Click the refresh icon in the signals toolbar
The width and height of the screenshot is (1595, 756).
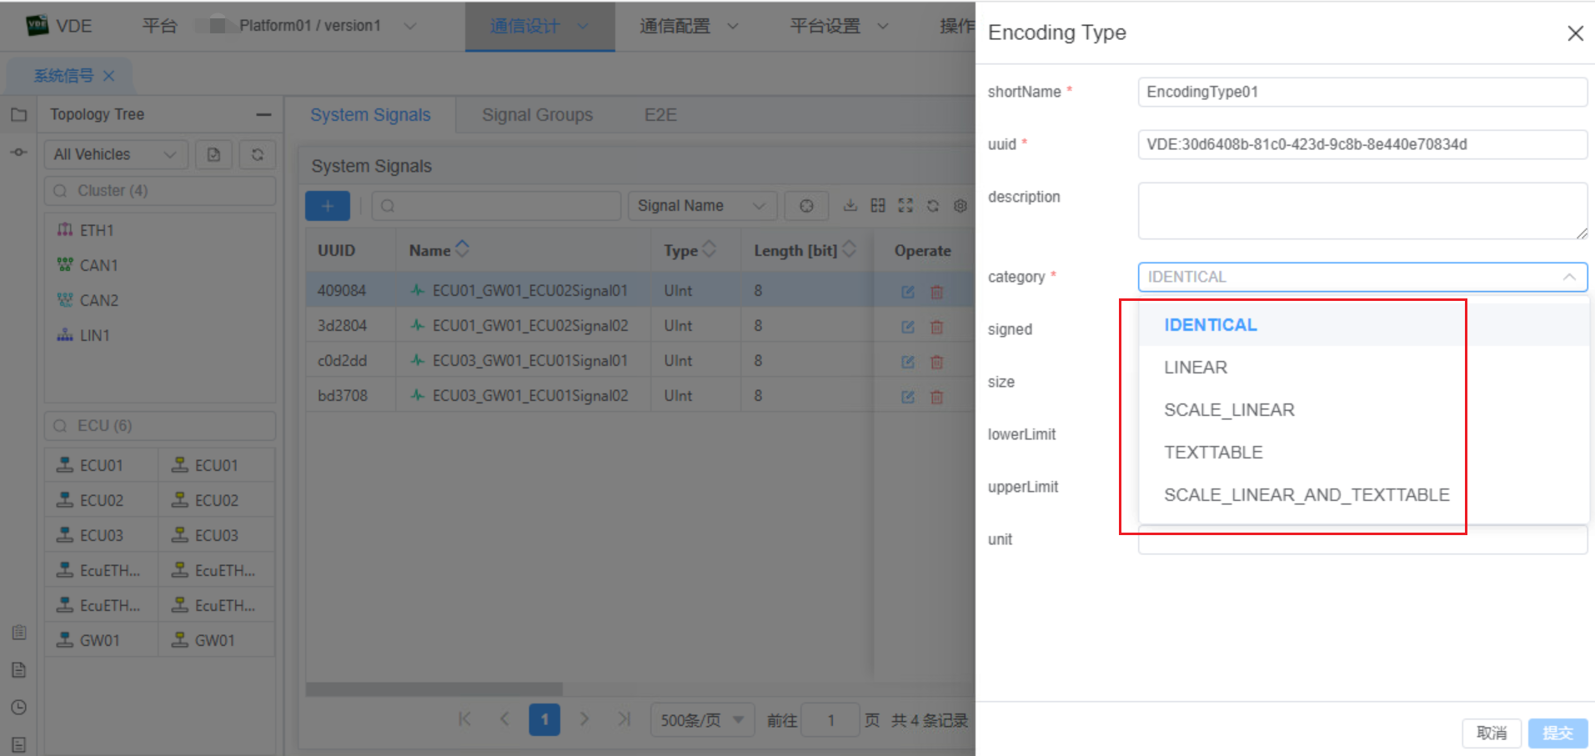tap(933, 205)
